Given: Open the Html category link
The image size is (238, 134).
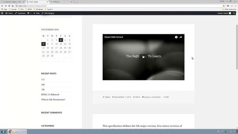Looking at the screenshot, I should click(x=138, y=97).
